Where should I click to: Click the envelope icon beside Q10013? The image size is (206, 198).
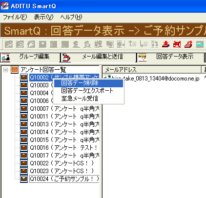coord(24,124)
